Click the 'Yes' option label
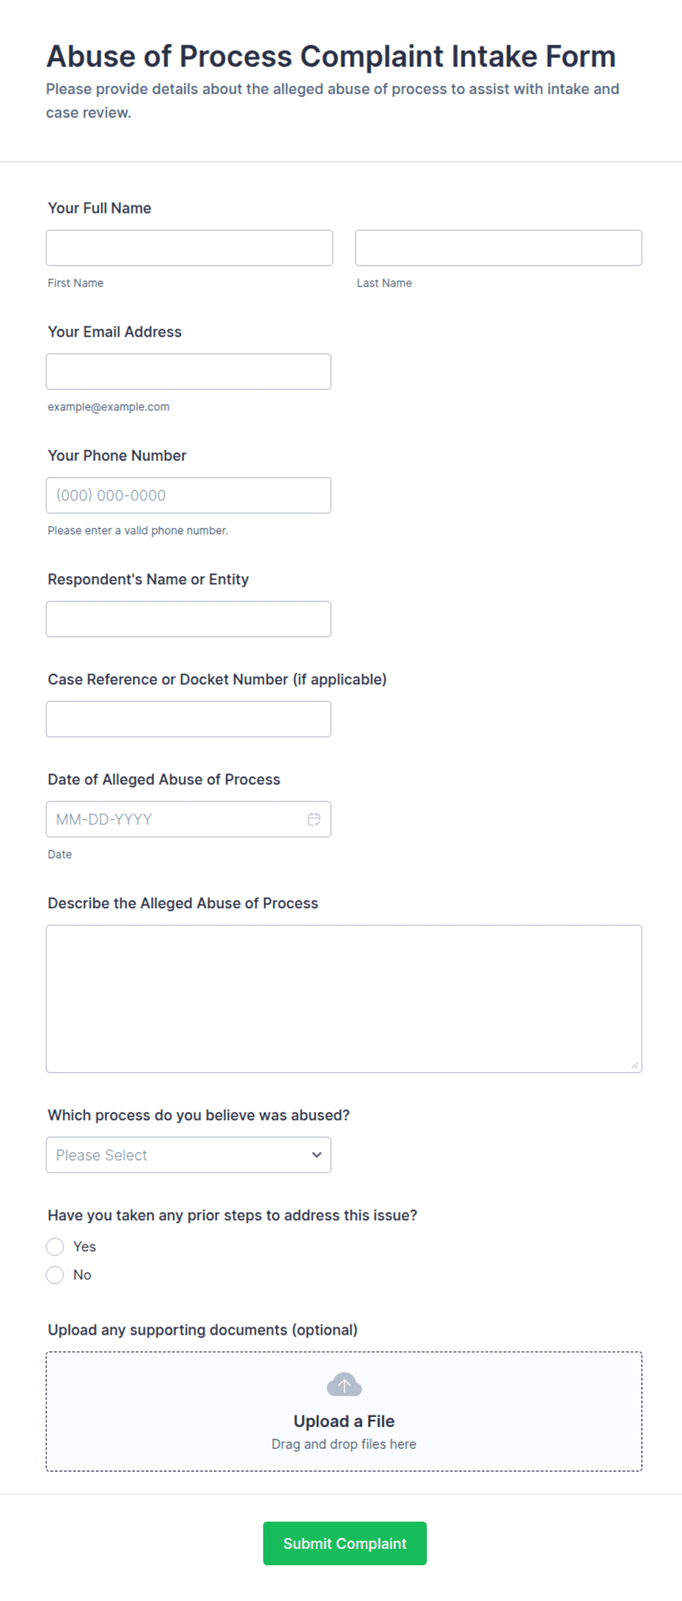Image resolution: width=682 pixels, height=1601 pixels. (x=84, y=1246)
